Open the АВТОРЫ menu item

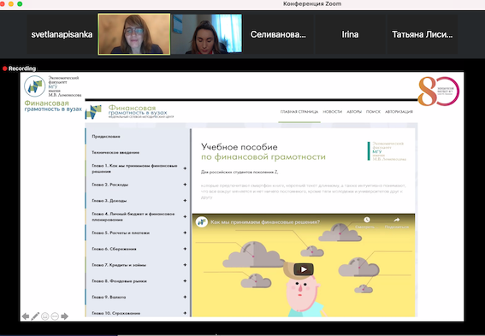tap(354, 112)
